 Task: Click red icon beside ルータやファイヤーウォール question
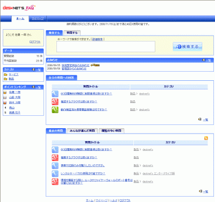[x=55, y=182]
